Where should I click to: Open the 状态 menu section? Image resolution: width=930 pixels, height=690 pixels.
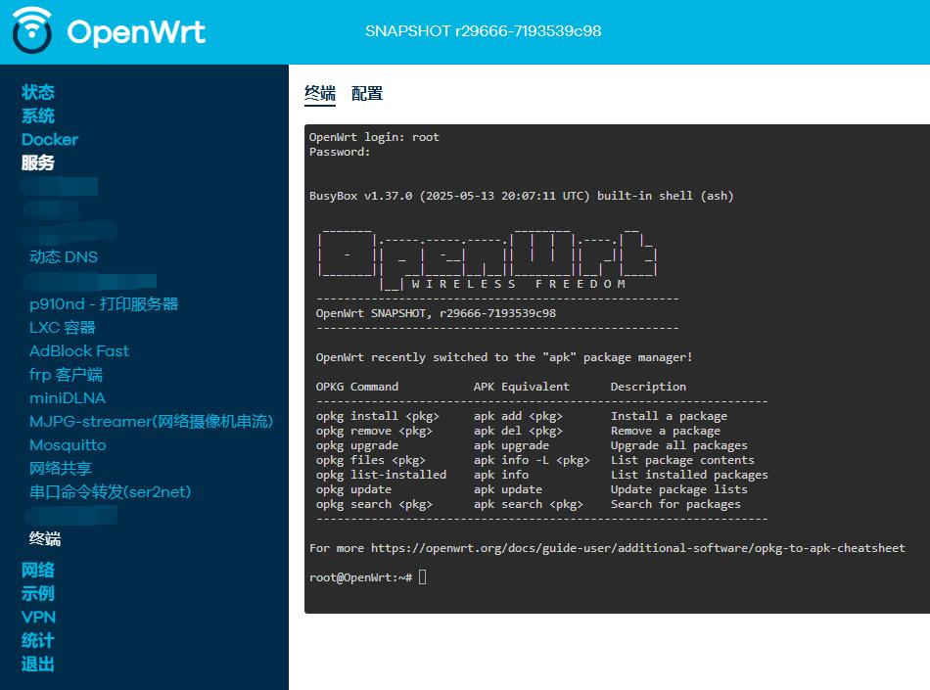tap(38, 92)
